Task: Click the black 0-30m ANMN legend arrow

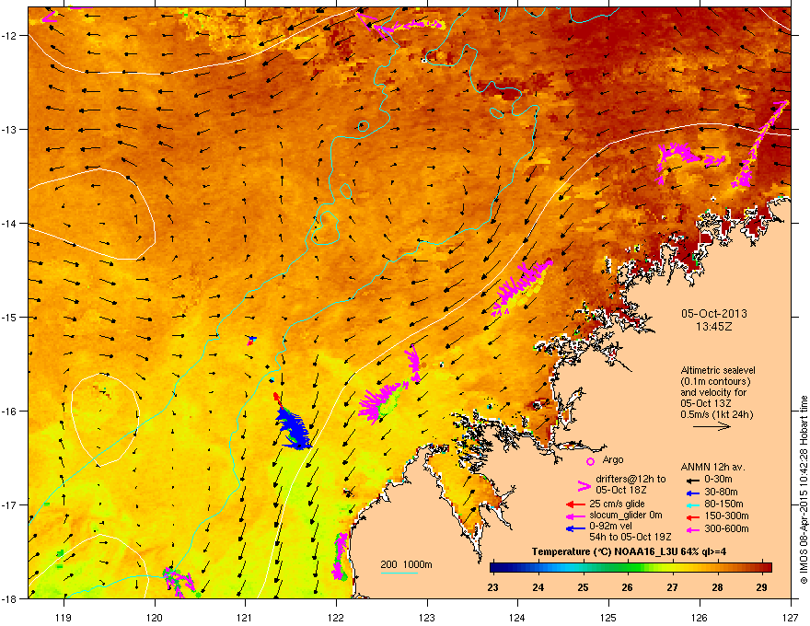Action: coord(691,481)
